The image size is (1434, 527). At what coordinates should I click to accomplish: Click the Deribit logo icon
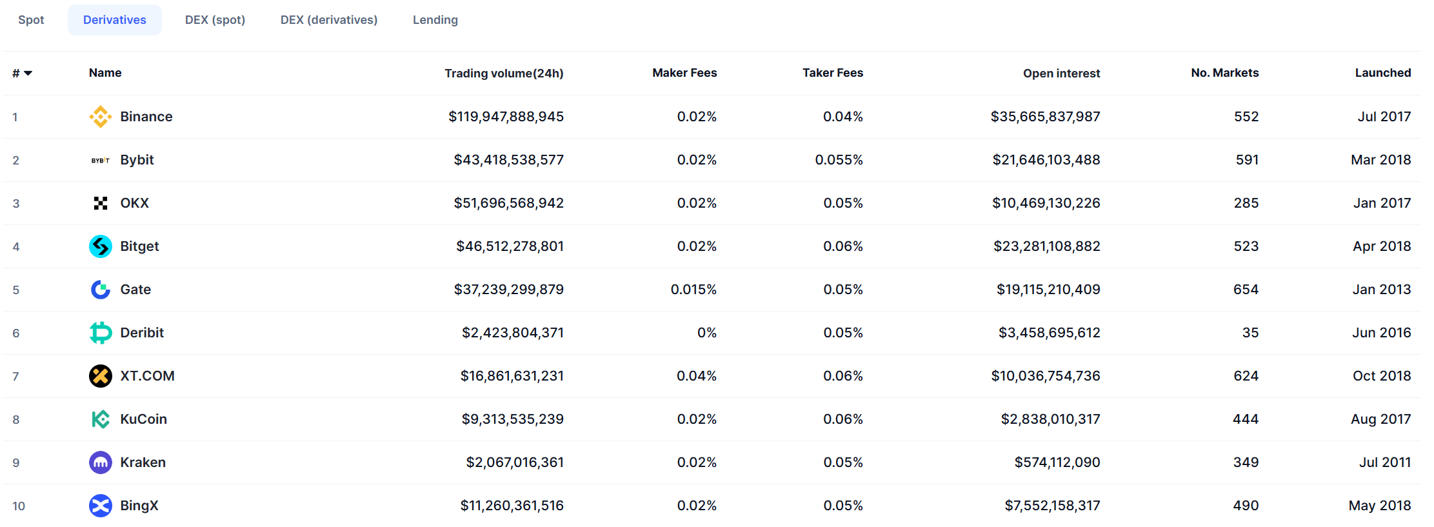pos(100,333)
